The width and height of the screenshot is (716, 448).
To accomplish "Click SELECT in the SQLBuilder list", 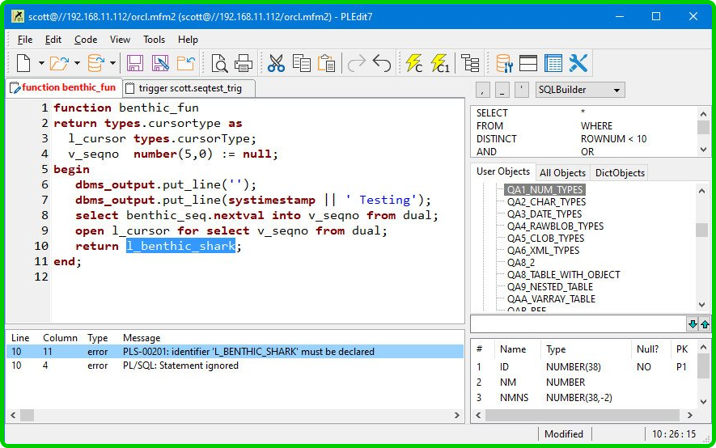I will coord(492,112).
